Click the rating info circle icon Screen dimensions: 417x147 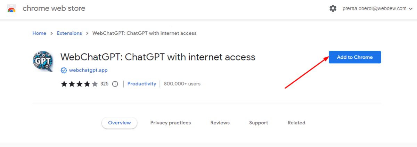[115, 84]
